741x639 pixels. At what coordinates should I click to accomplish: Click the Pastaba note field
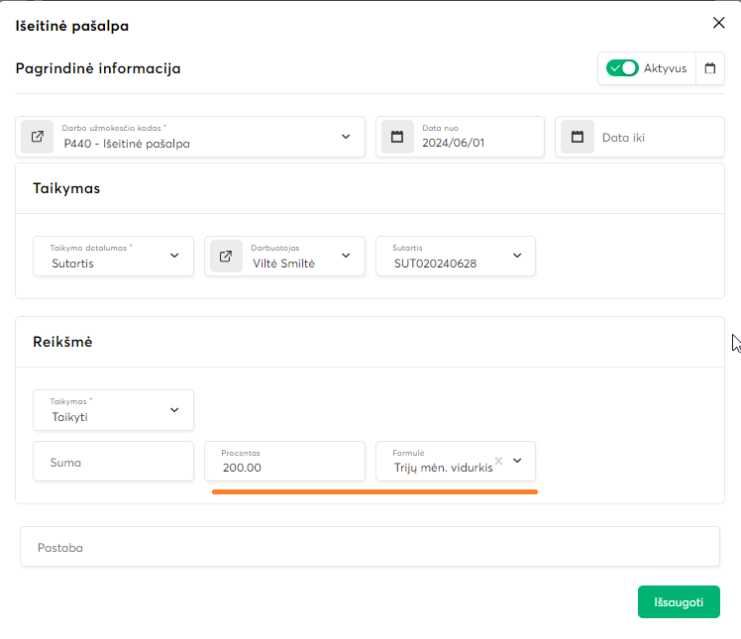pos(370,547)
